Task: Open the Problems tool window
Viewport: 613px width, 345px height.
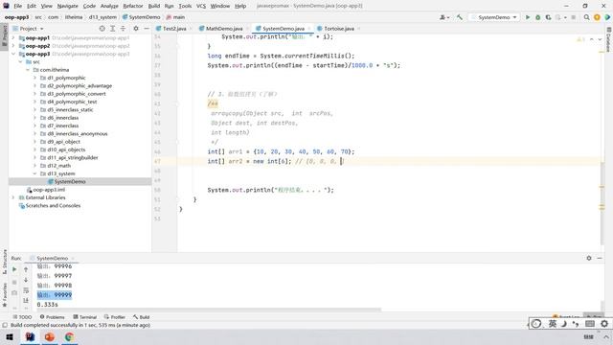Action: (x=52, y=317)
